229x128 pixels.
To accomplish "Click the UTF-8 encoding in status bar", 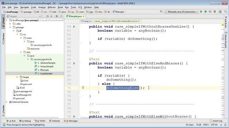I will point(214,125).
